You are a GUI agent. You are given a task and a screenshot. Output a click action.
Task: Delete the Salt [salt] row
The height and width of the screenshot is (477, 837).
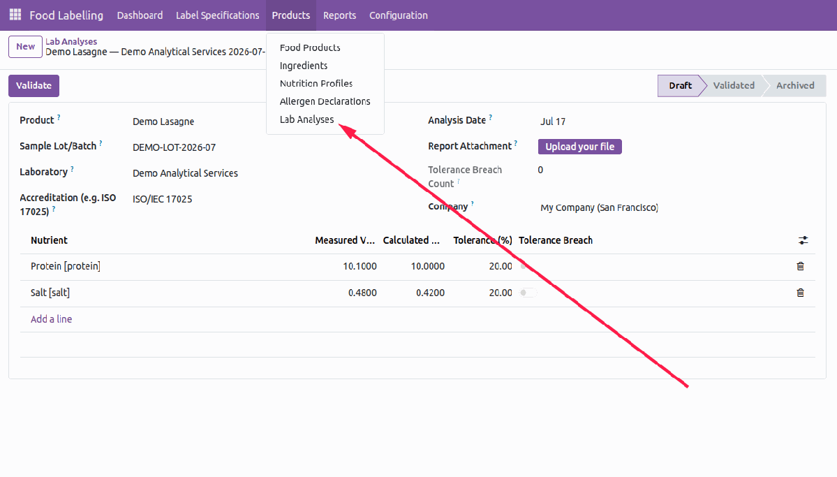pos(800,293)
